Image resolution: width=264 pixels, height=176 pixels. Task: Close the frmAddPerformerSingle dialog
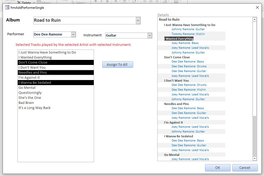257,7
